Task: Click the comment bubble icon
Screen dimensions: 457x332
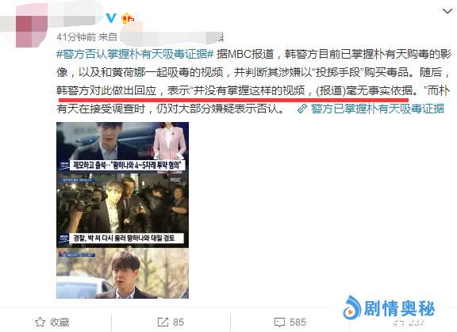Action: click(280, 322)
